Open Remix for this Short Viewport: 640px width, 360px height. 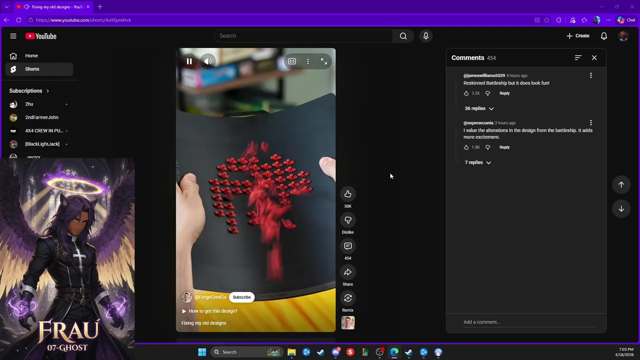(348, 298)
